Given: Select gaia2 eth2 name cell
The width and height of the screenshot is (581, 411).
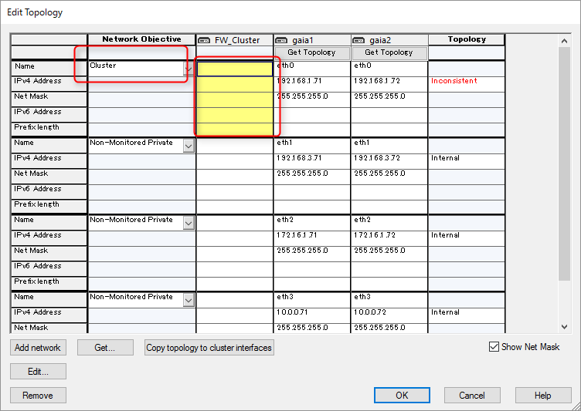Looking at the screenshot, I should tap(389, 223).
